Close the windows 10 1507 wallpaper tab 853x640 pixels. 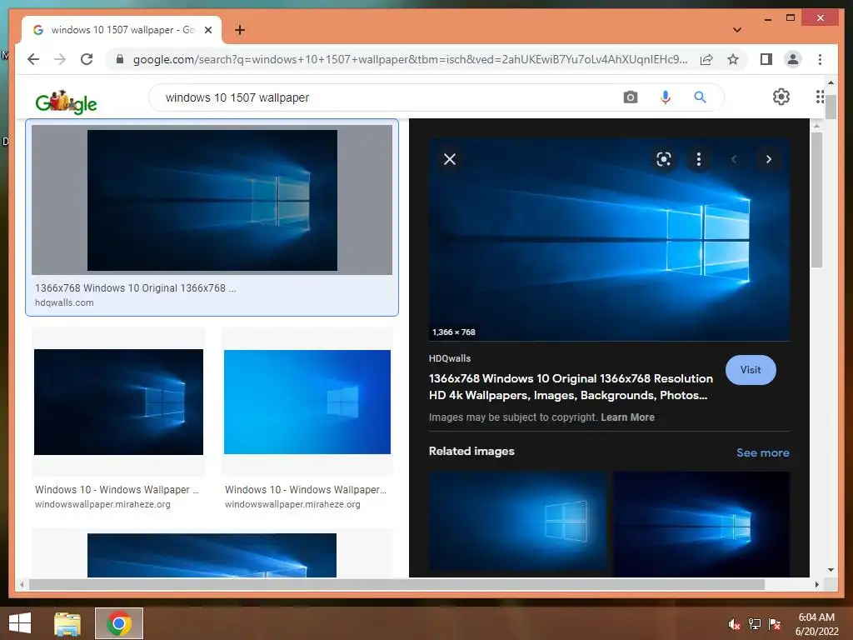pos(207,30)
